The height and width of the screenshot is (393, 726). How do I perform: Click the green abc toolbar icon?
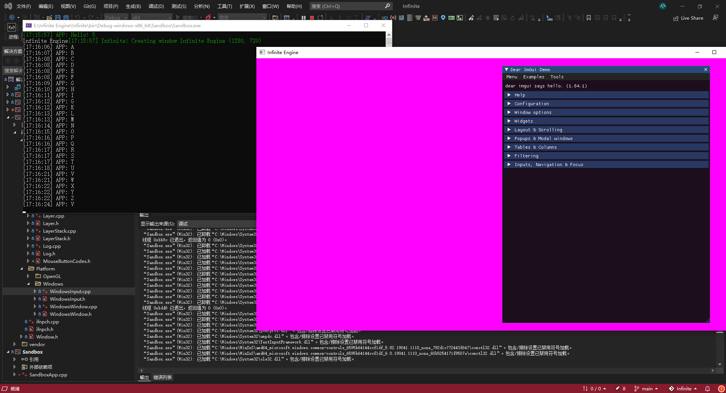451,18
